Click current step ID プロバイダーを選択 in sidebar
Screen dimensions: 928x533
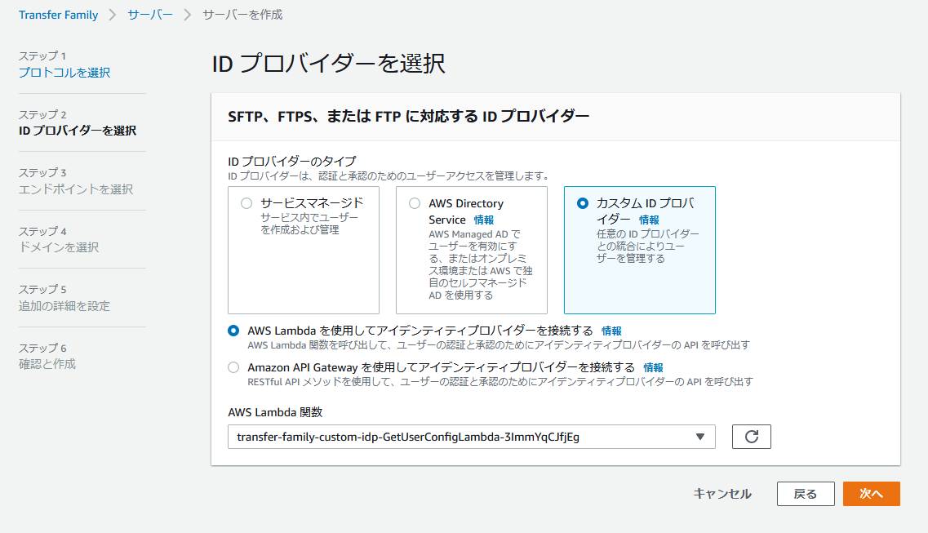78,130
